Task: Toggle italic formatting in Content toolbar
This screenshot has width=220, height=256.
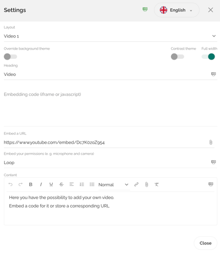Action: tap(41, 184)
